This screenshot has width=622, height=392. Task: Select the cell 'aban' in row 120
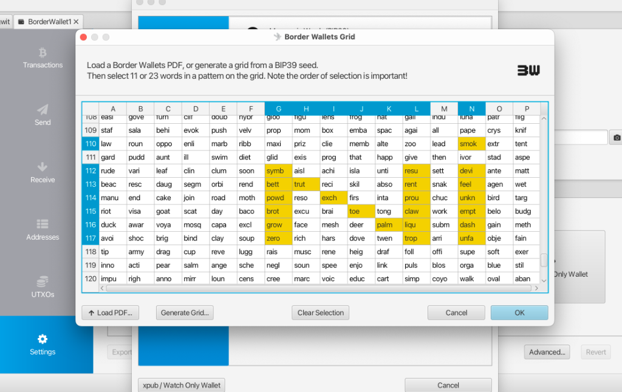click(x=527, y=279)
